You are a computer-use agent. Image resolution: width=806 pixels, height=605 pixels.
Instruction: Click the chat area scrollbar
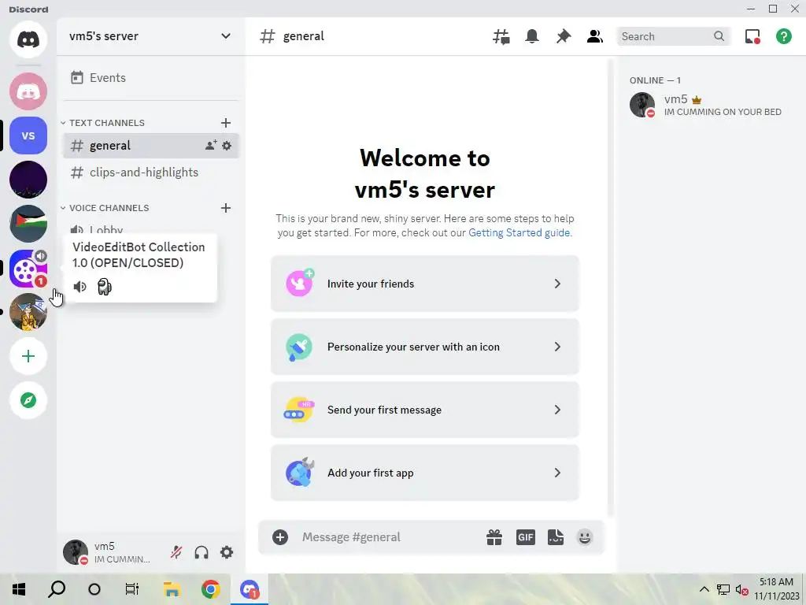[611, 287]
